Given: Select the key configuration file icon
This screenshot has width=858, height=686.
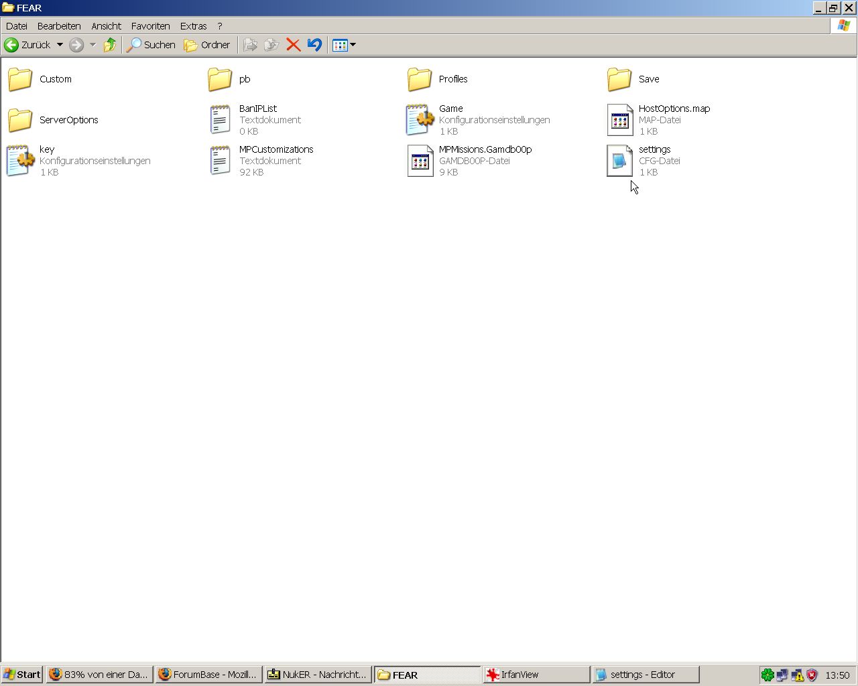Looking at the screenshot, I should click(x=20, y=161).
